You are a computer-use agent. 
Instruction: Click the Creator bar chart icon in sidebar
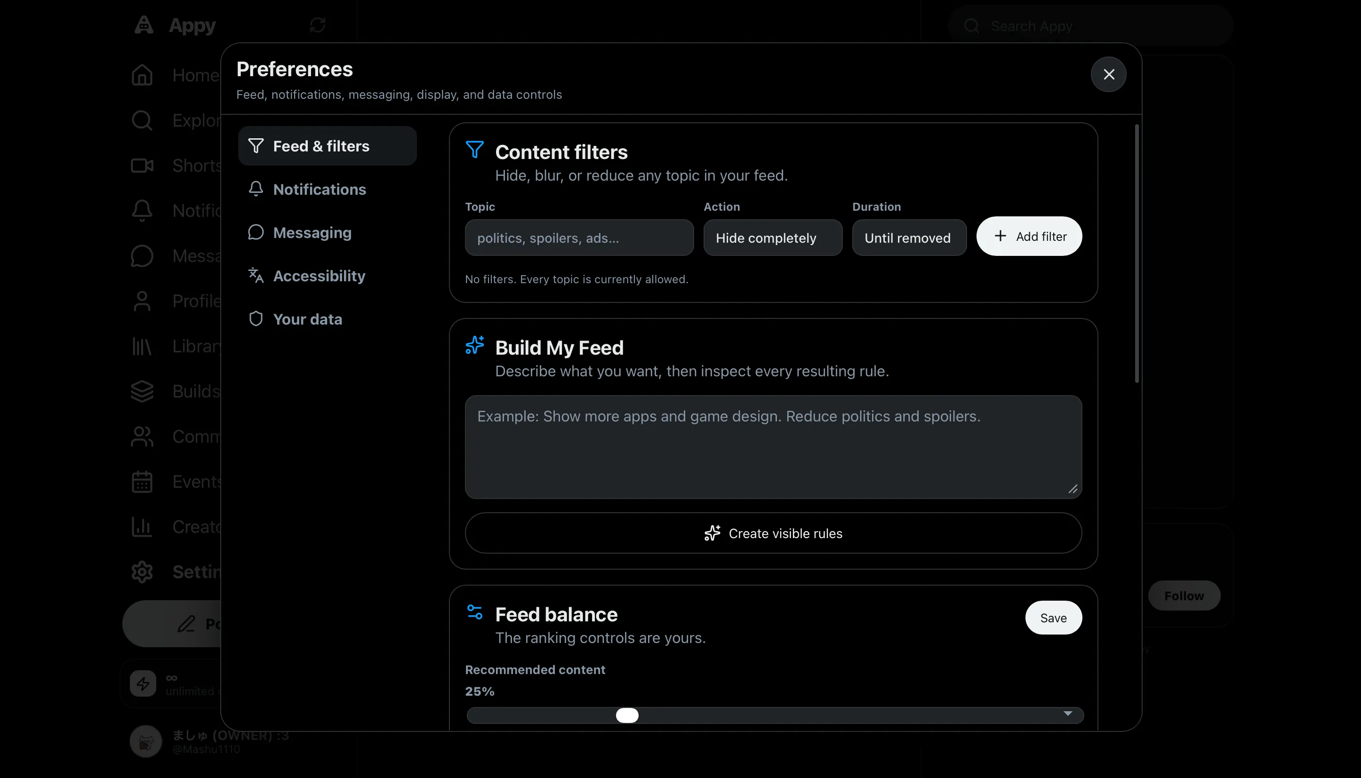point(142,527)
